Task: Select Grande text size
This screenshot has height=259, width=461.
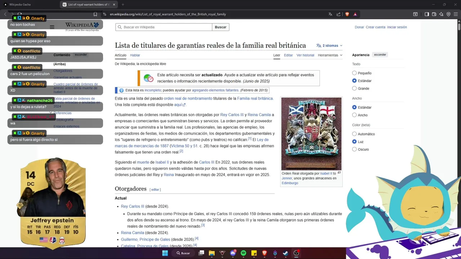Action: coord(354,88)
